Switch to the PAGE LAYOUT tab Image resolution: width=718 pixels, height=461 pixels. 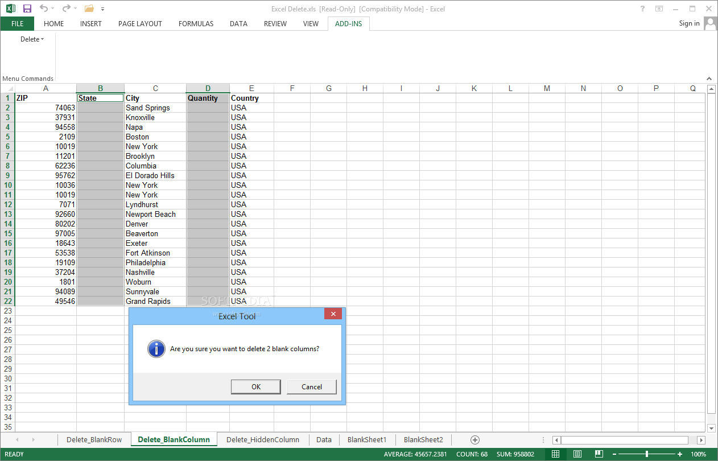point(140,24)
